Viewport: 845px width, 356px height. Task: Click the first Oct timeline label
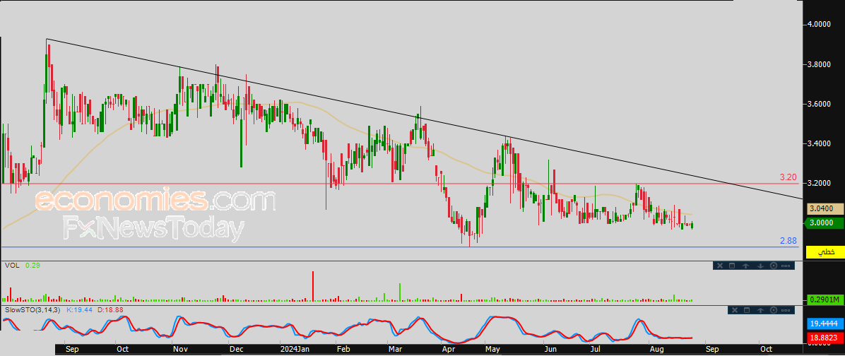(x=123, y=349)
